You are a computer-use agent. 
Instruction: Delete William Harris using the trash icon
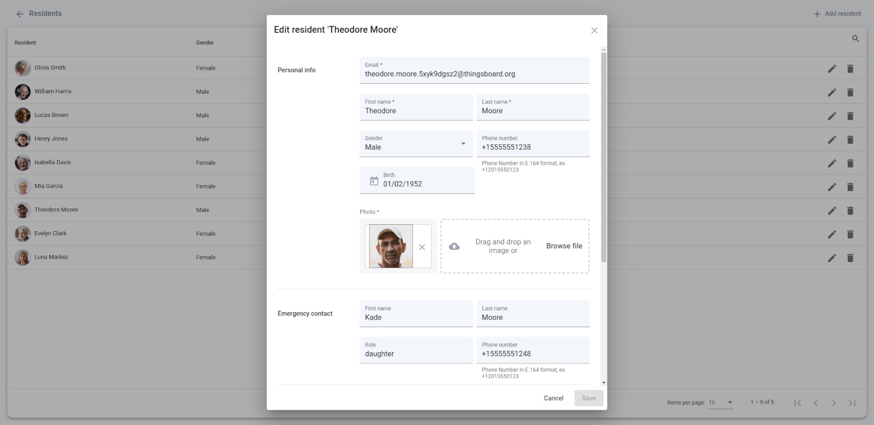850,92
